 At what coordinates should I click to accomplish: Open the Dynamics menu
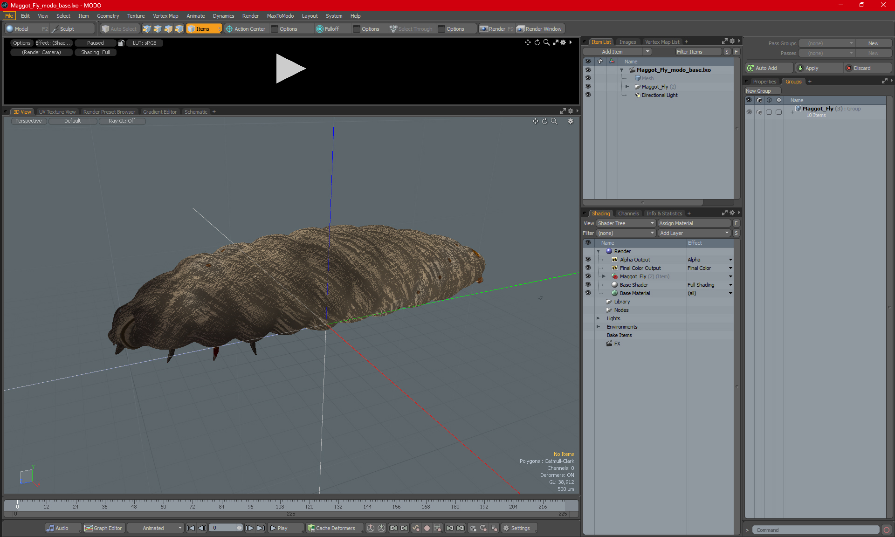click(x=223, y=16)
